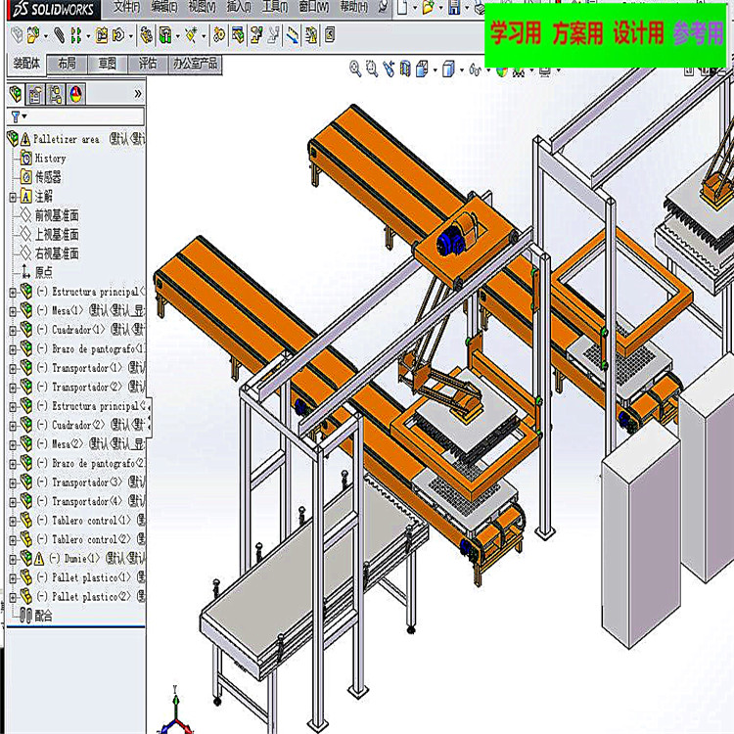
Task: Select Palletizer area root tree item
Action: point(77,139)
